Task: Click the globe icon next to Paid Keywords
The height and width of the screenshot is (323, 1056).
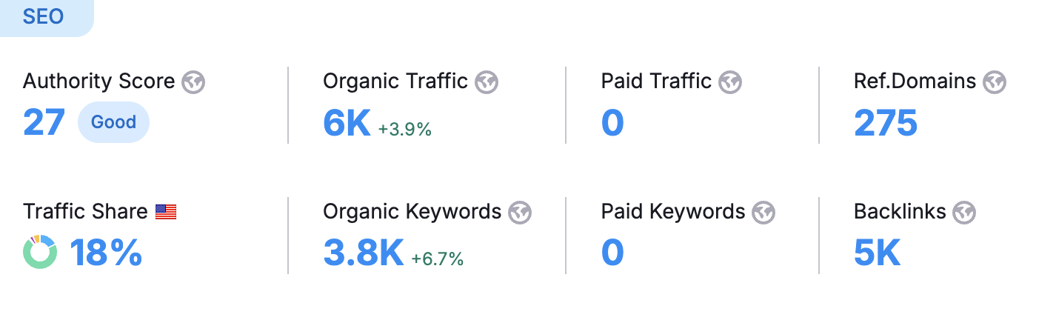Action: click(x=763, y=213)
